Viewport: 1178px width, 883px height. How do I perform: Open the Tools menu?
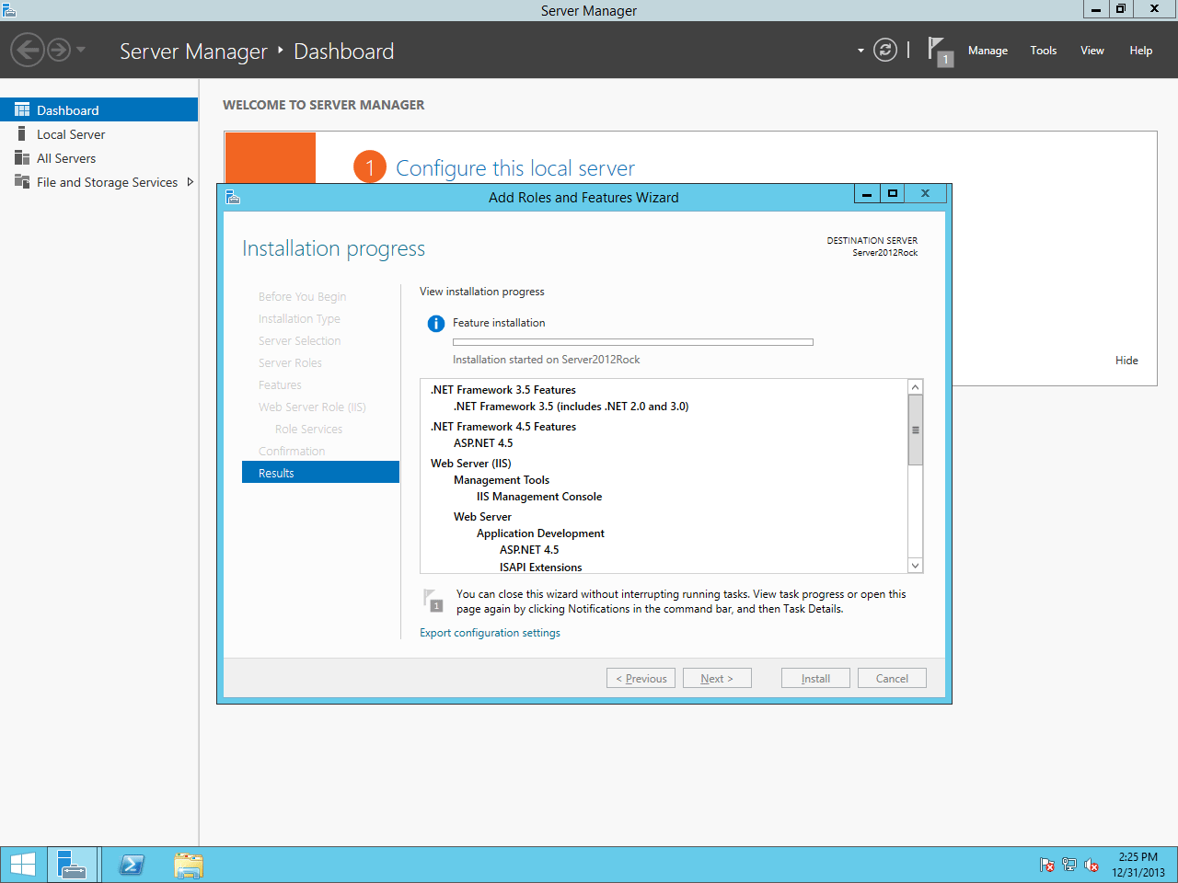(x=1044, y=51)
